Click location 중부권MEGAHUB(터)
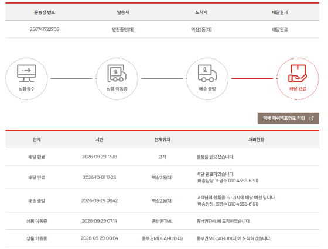This screenshot has height=249, width=328. (162, 238)
